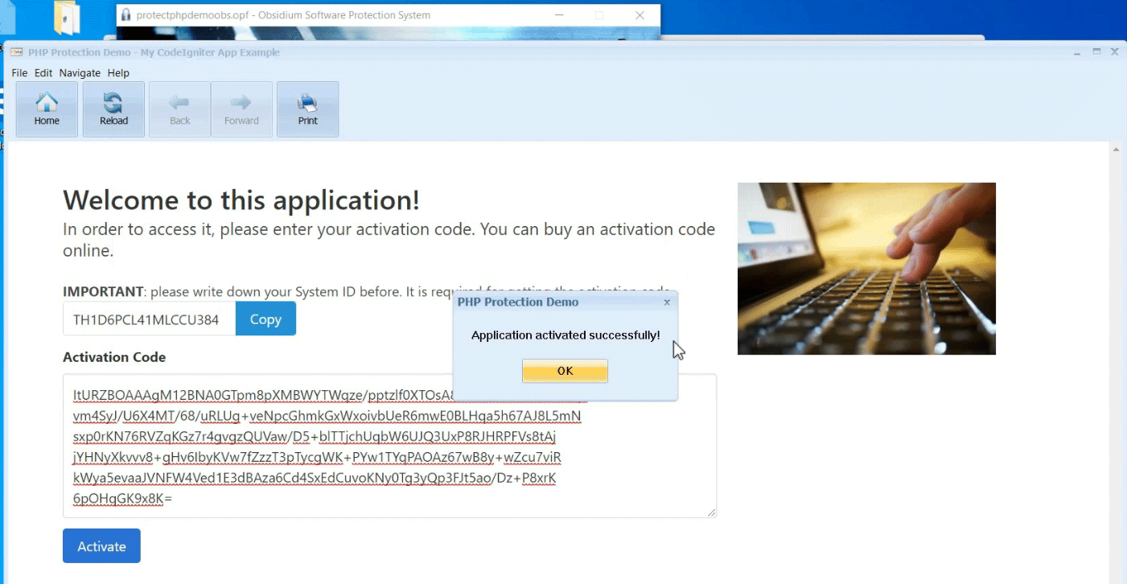
Task: Click the scrollbar up arrow at page right
Action: 1116,150
